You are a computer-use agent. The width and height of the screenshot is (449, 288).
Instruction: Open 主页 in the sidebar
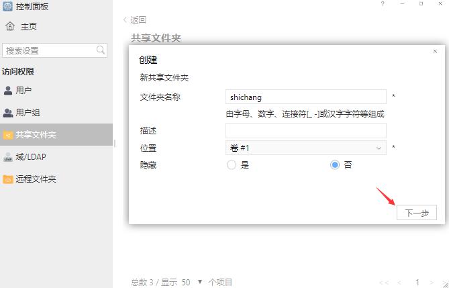click(28, 27)
